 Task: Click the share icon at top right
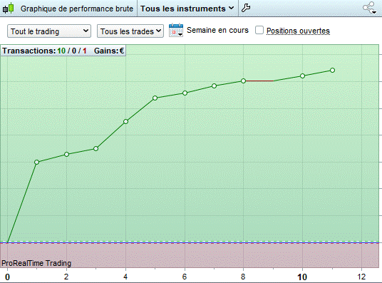pyautogui.click(x=369, y=8)
